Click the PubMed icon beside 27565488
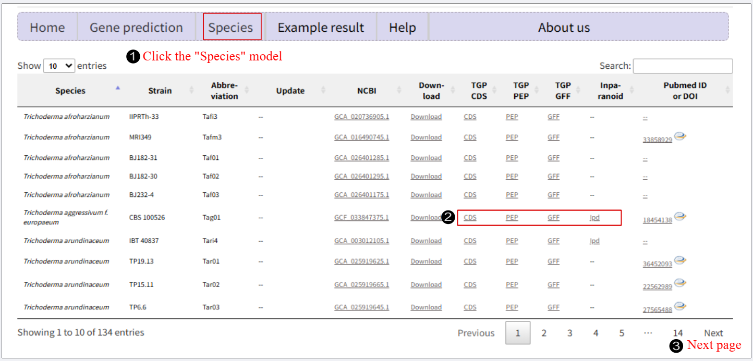This screenshot has height=361, width=753. pyautogui.click(x=679, y=306)
